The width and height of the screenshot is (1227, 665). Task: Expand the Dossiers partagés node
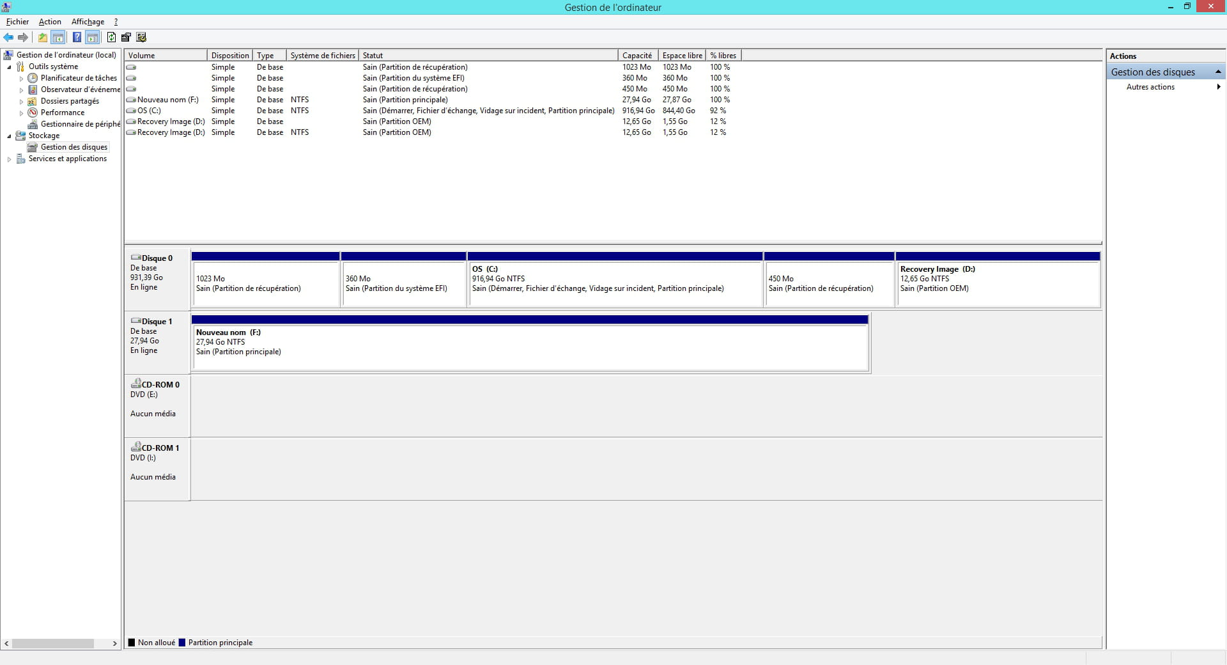[x=21, y=102]
